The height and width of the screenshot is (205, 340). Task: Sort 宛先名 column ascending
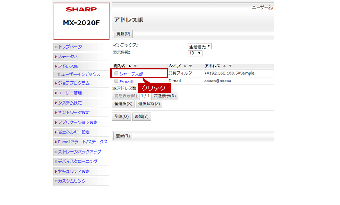[129, 66]
